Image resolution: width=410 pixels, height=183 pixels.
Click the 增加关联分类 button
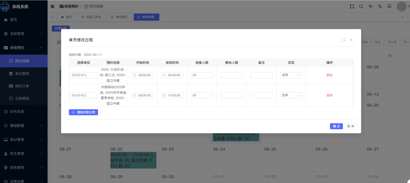pyautogui.click(x=83, y=112)
